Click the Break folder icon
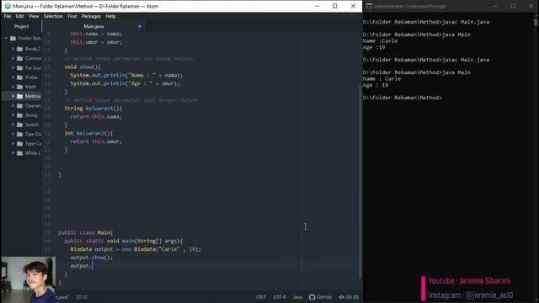The width and height of the screenshot is (539, 303). tap(19, 49)
